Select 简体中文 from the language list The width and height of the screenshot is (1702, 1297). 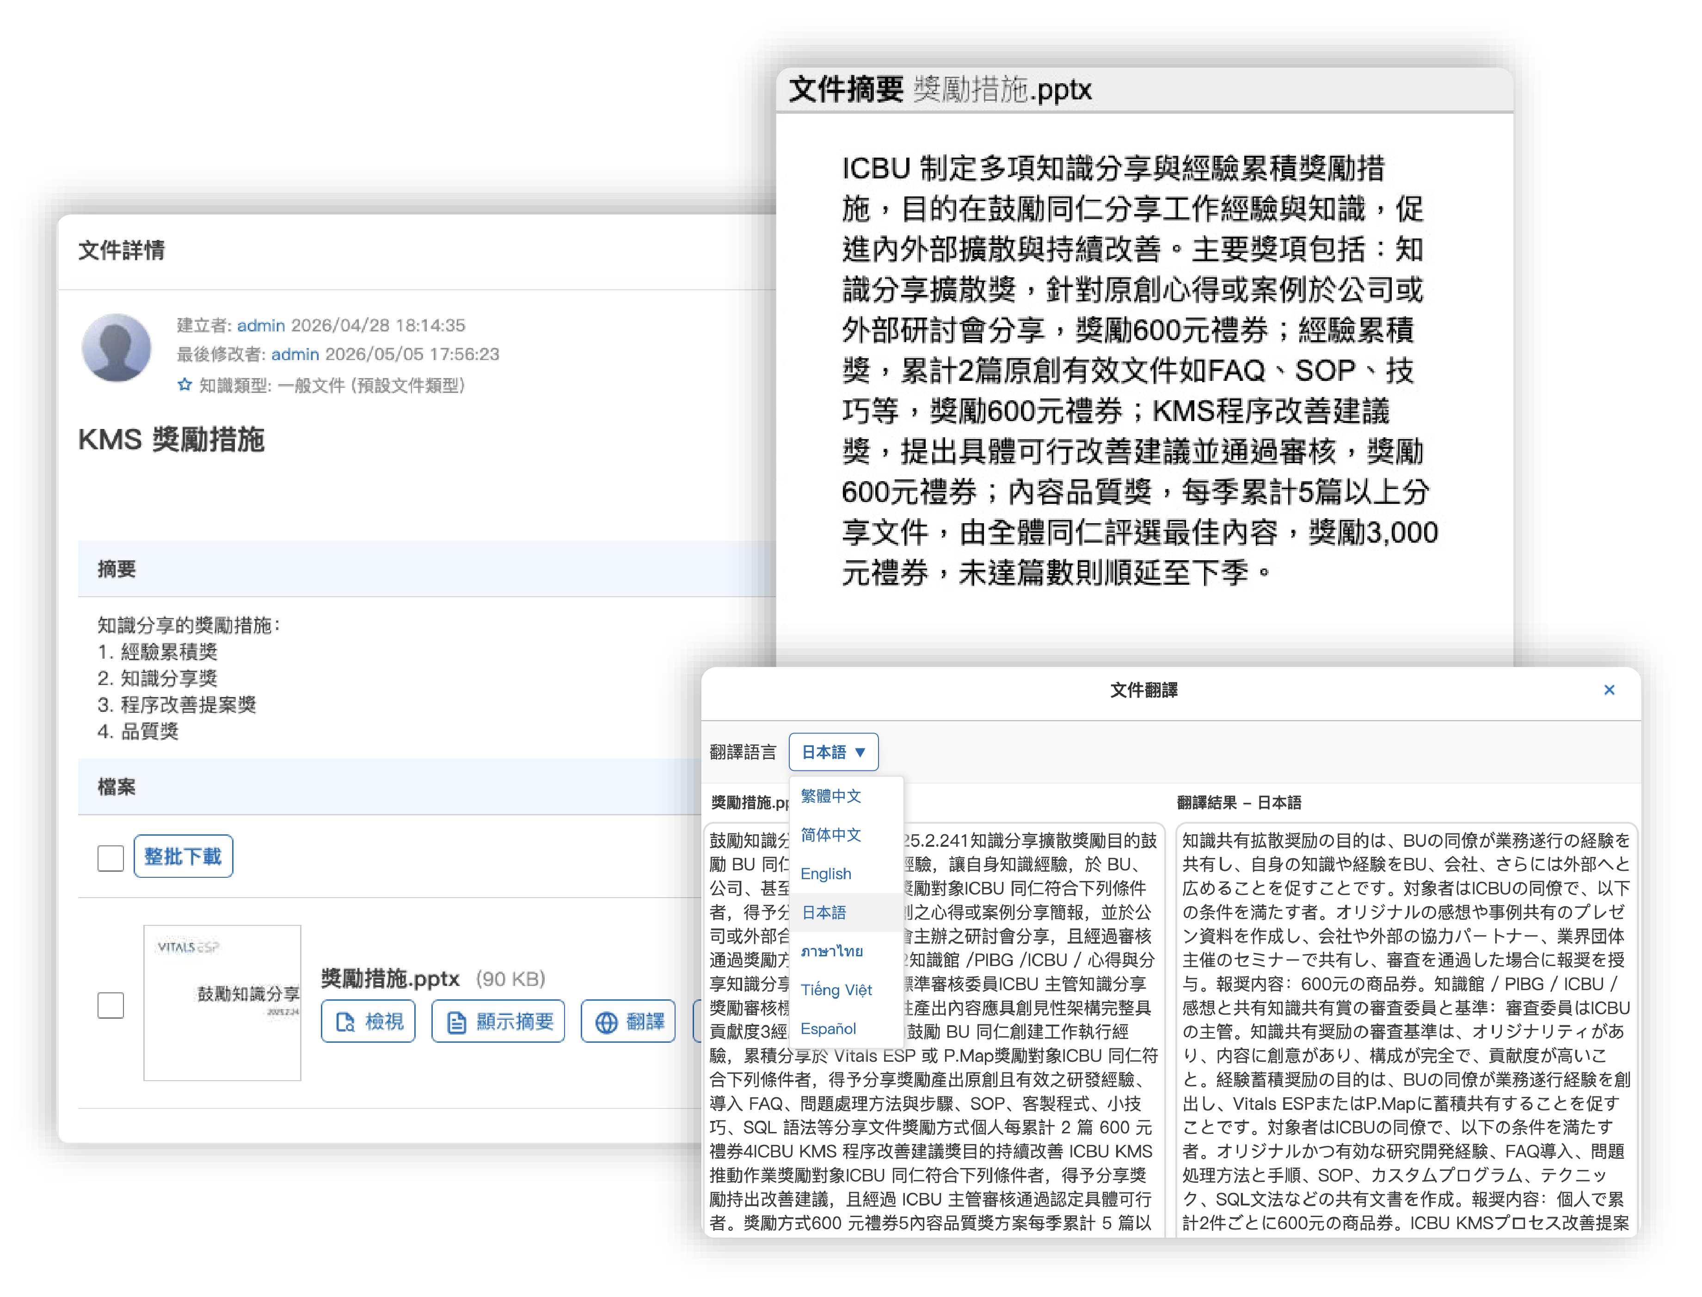[831, 835]
